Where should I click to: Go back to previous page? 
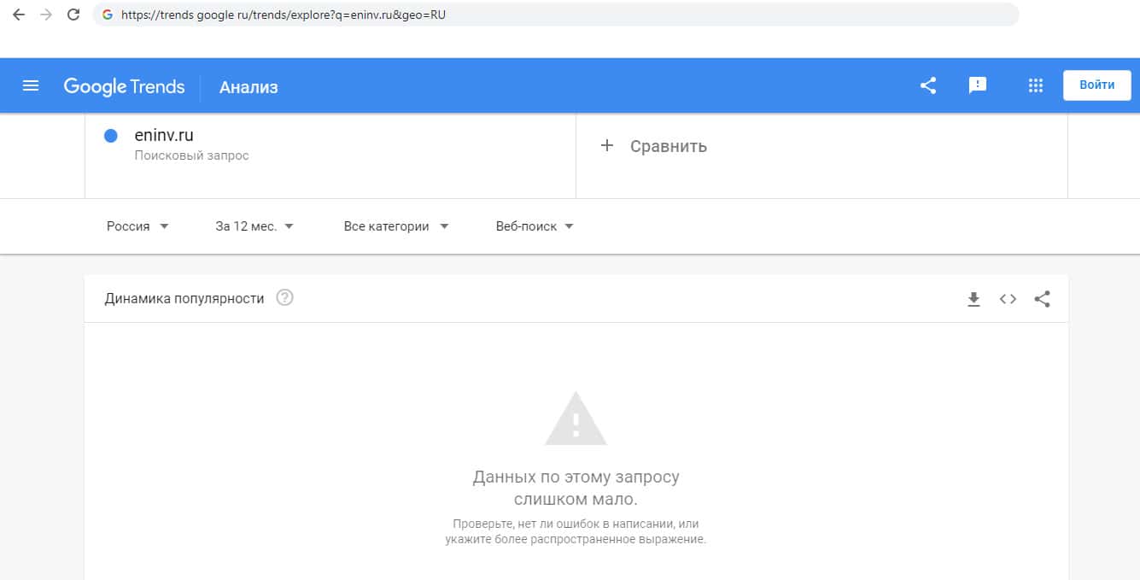[19, 15]
